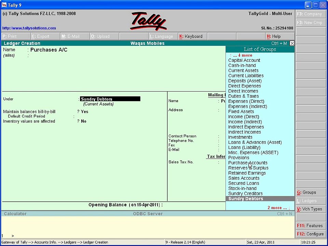Choose Sales Accounts group
The image size is (328, 246).
coord(244,178)
